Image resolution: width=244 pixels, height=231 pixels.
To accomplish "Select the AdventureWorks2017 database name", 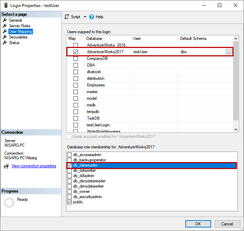I will click(105, 52).
